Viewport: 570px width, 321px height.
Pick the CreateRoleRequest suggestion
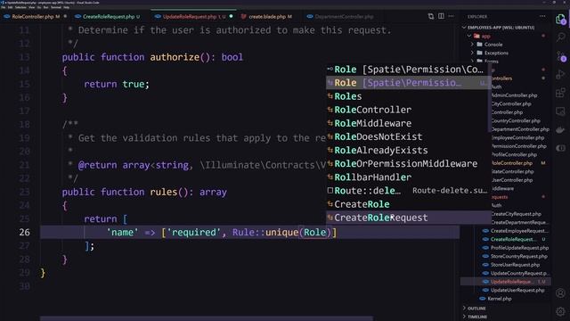coord(408,218)
